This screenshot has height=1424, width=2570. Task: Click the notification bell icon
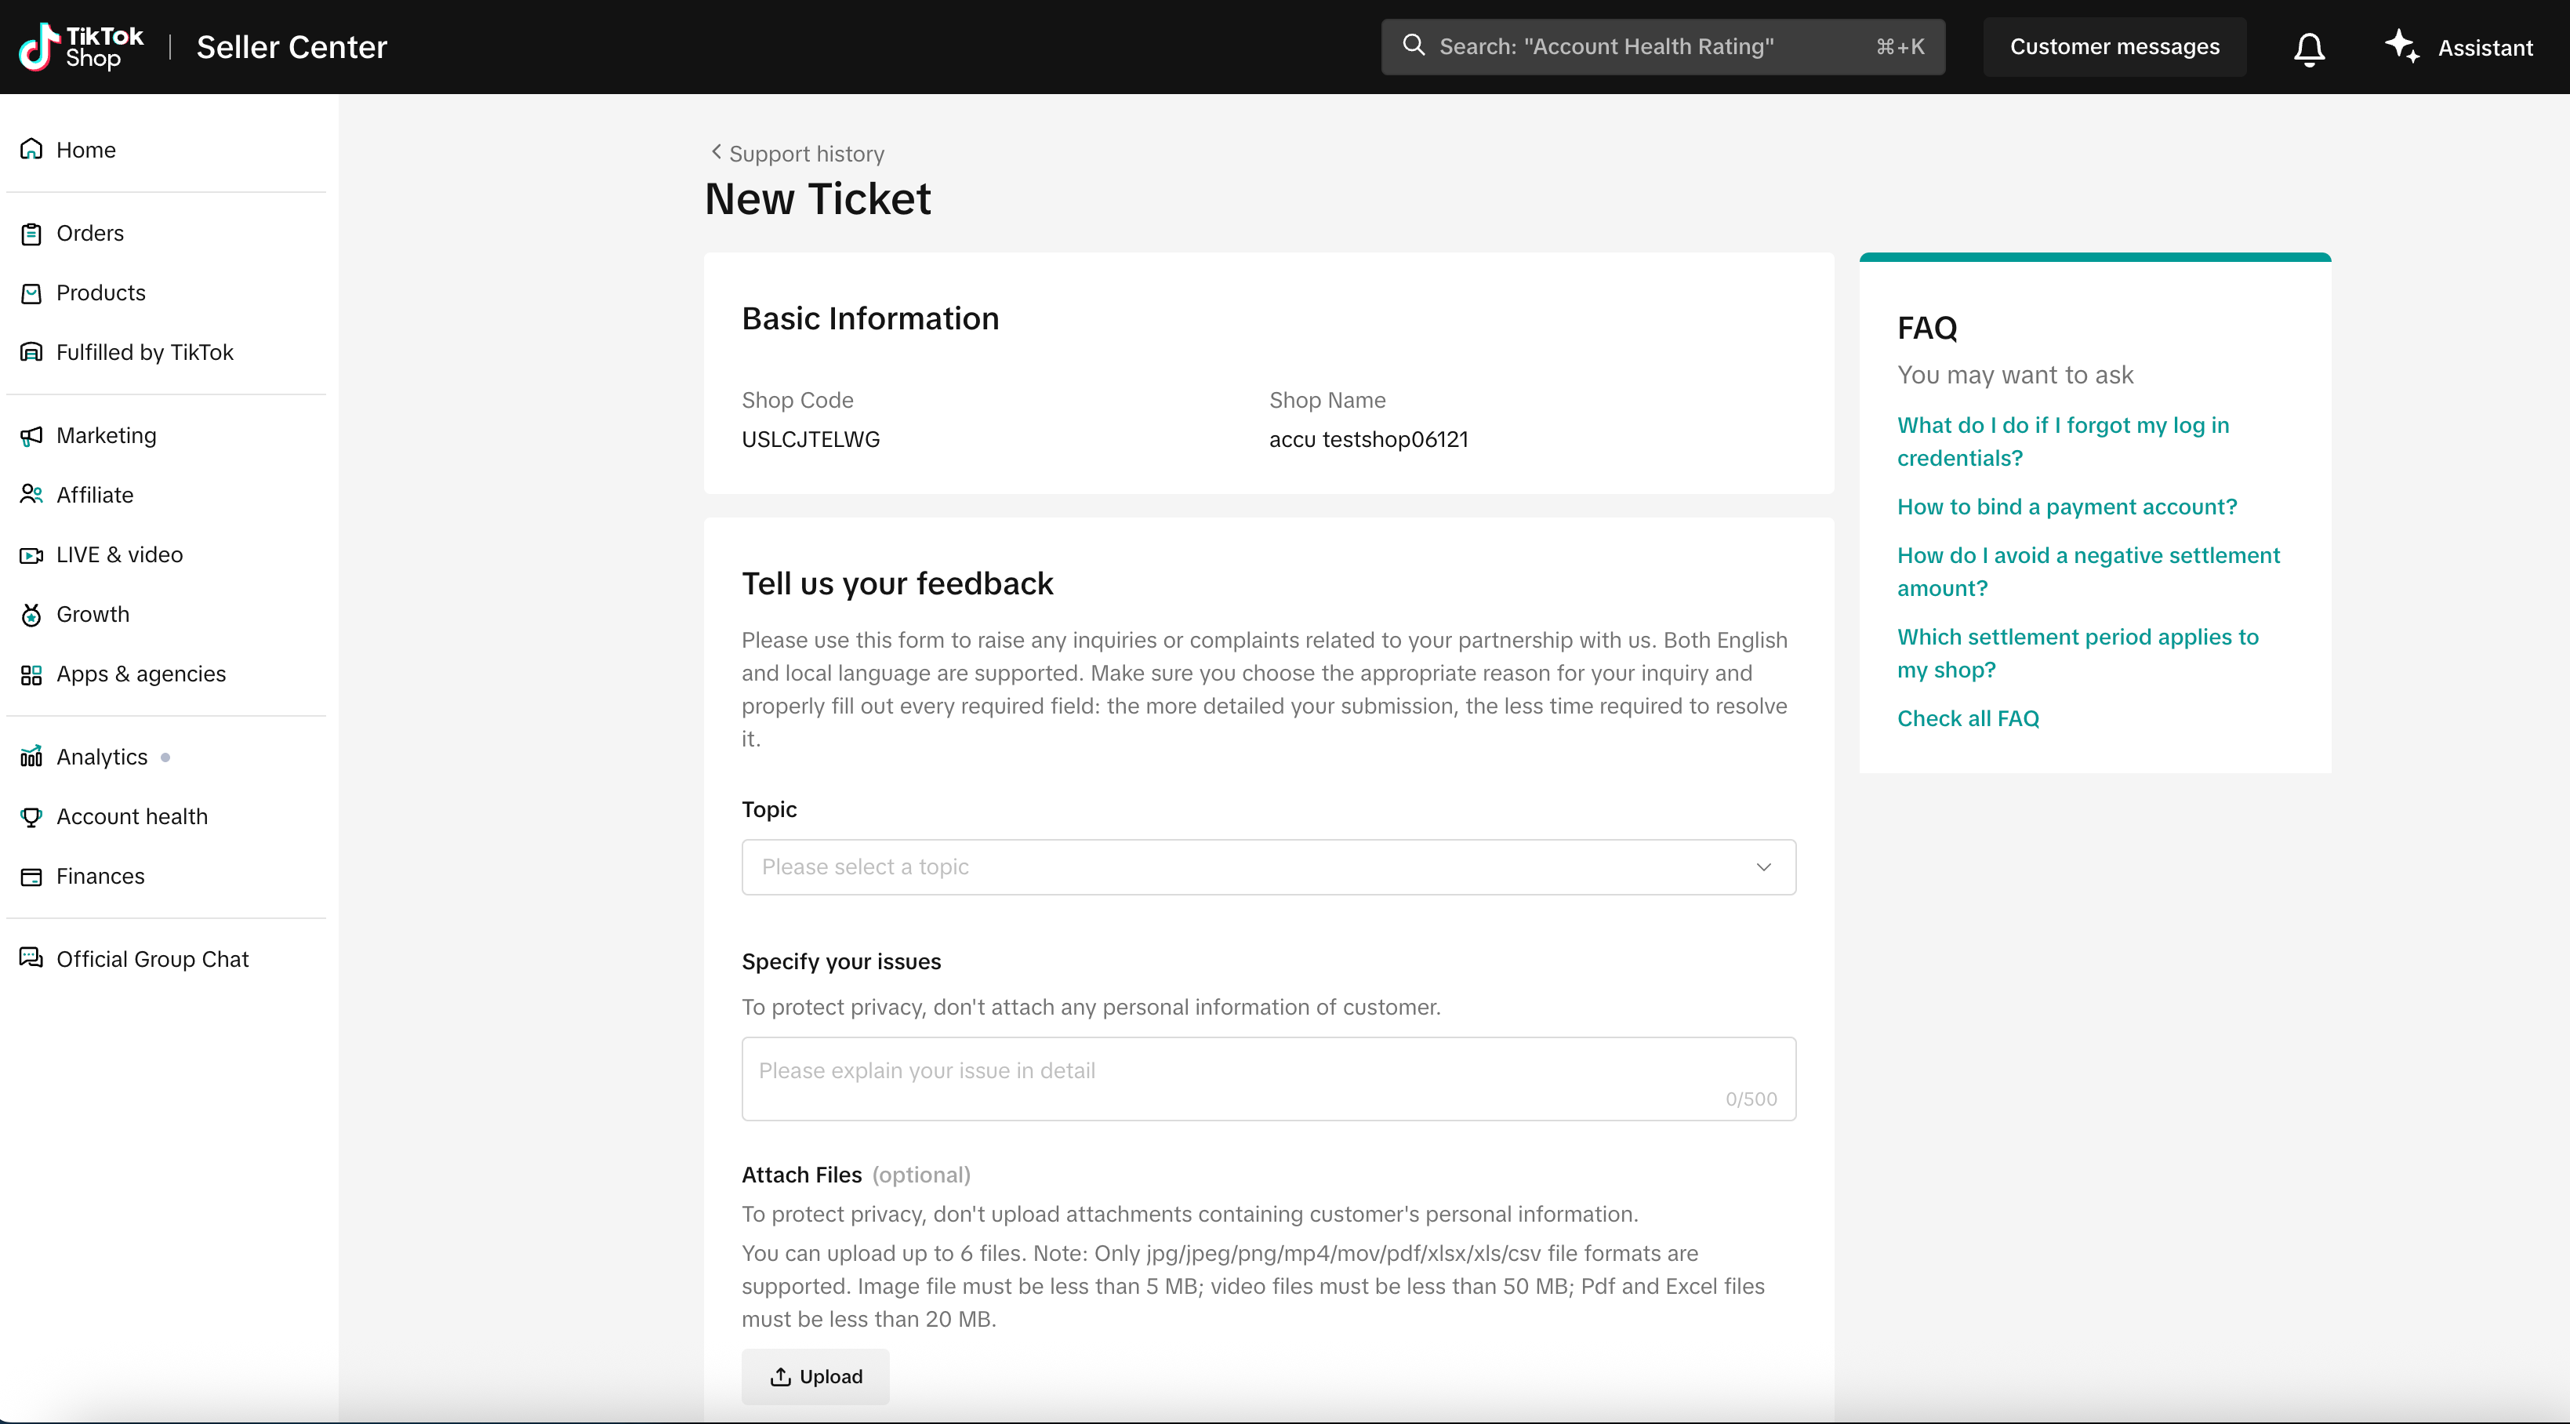[x=2309, y=48]
